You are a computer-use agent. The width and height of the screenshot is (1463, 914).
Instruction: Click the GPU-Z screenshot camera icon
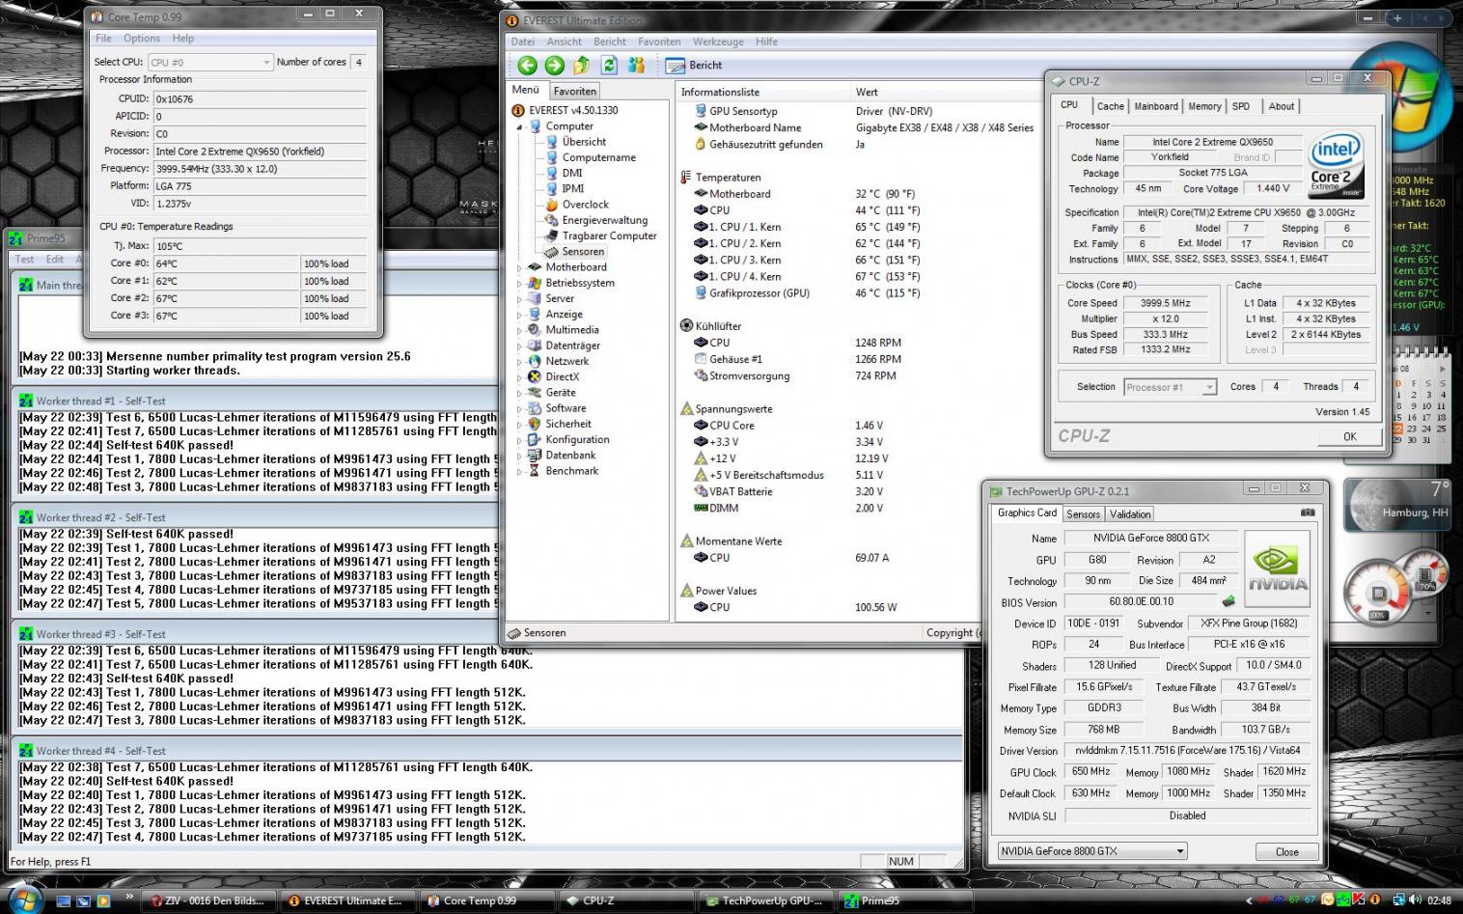pos(1307,513)
